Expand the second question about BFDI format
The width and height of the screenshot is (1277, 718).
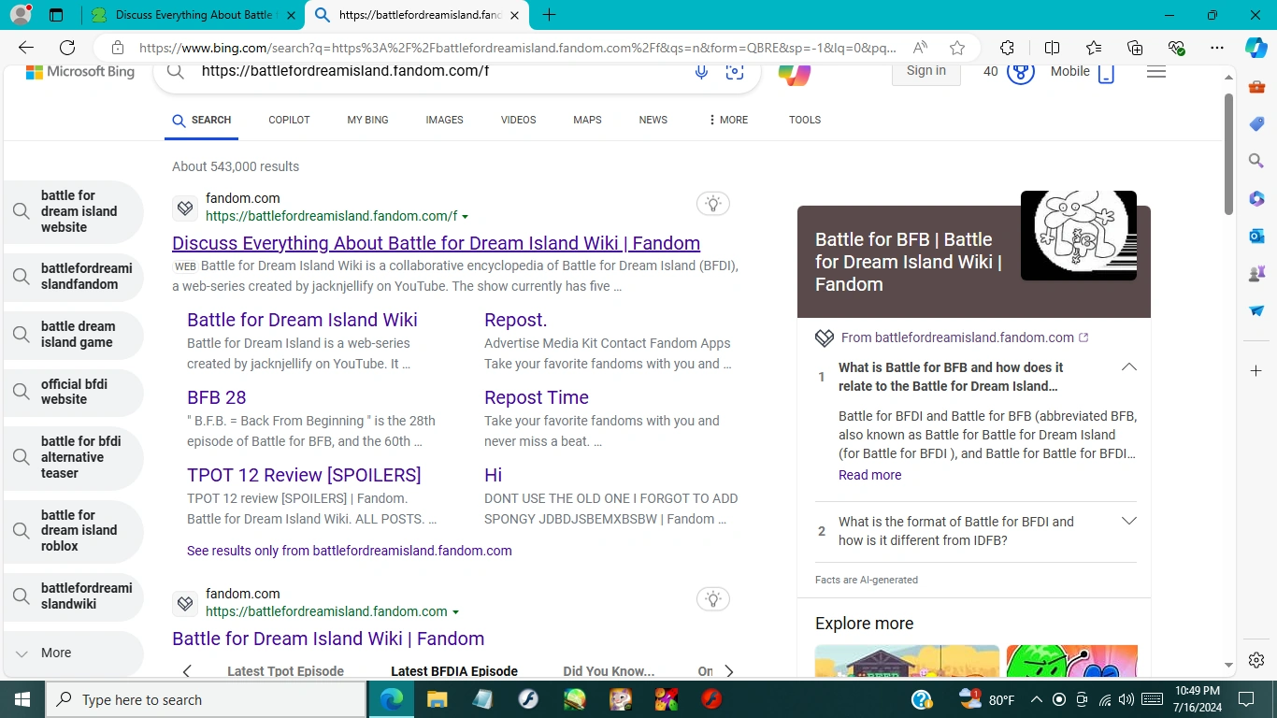pyautogui.click(x=1128, y=522)
